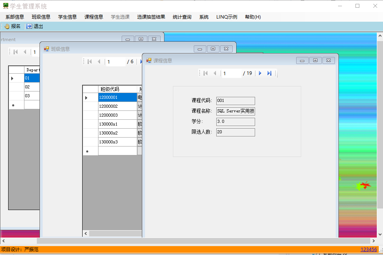Select class code cell 130000x2
Screen dimensions: 383x255
(x=117, y=133)
